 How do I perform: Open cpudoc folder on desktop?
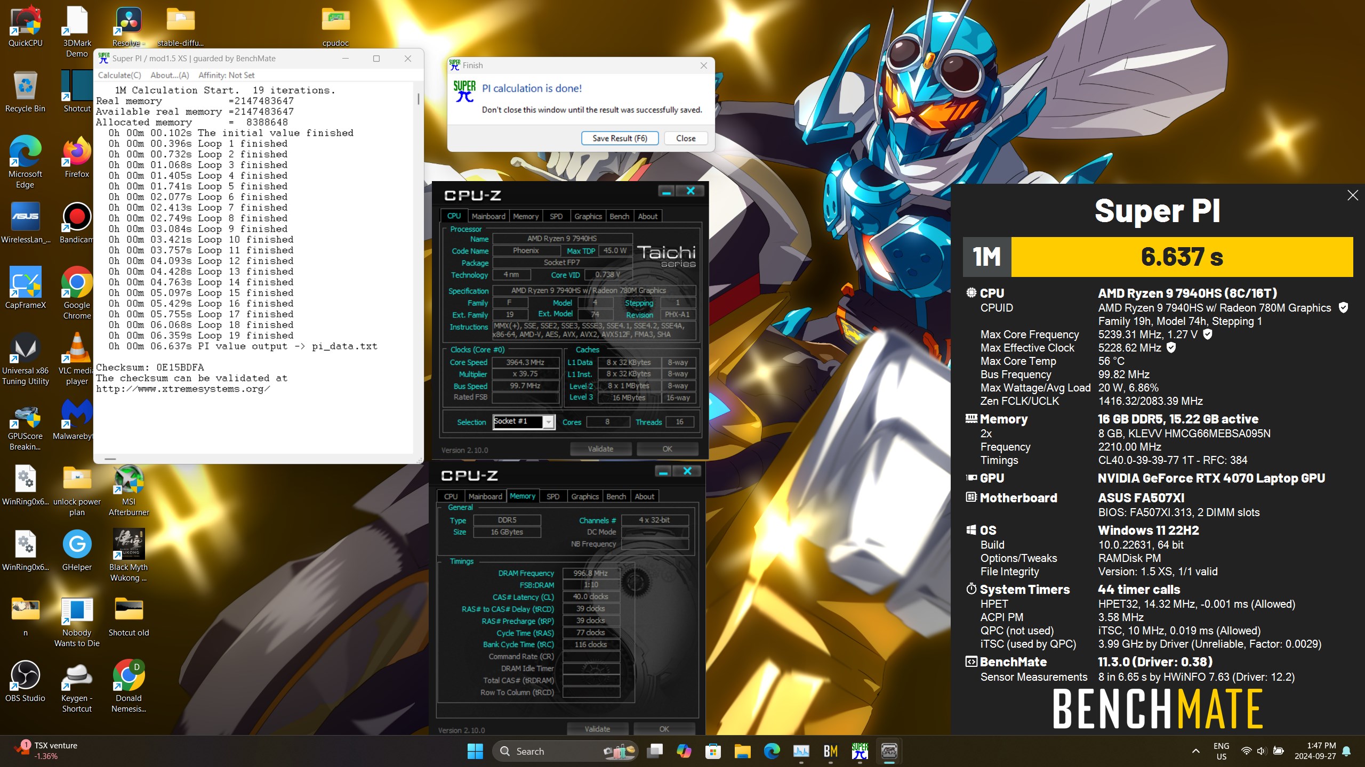click(x=335, y=26)
